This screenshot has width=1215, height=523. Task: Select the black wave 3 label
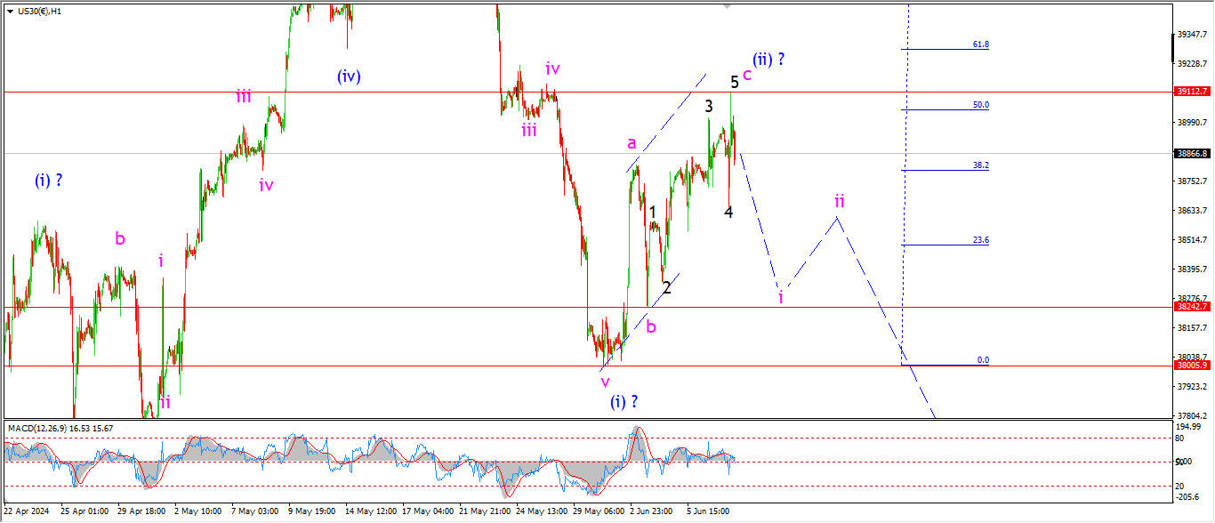coord(709,107)
